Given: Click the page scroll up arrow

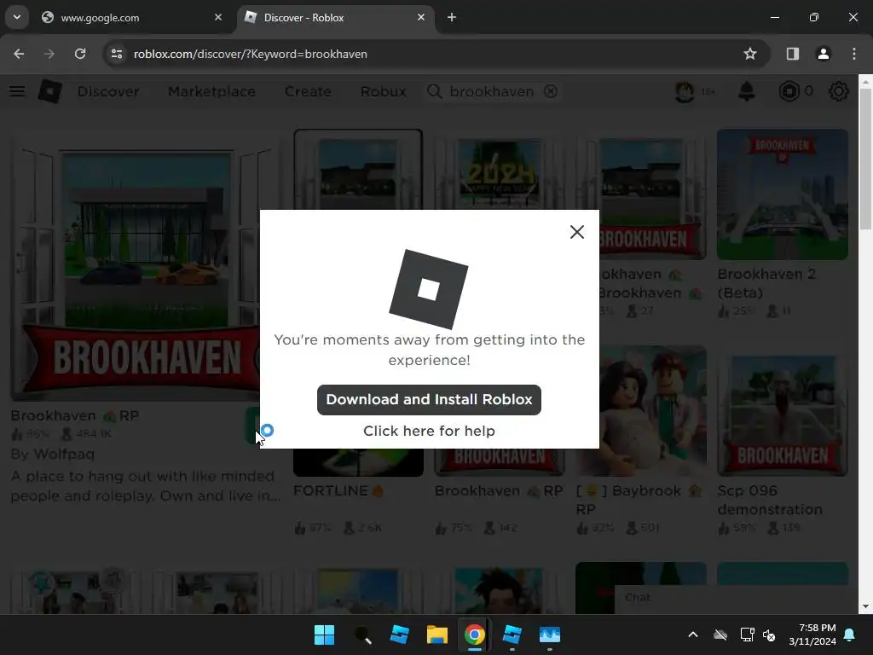Looking at the screenshot, I should click(865, 81).
